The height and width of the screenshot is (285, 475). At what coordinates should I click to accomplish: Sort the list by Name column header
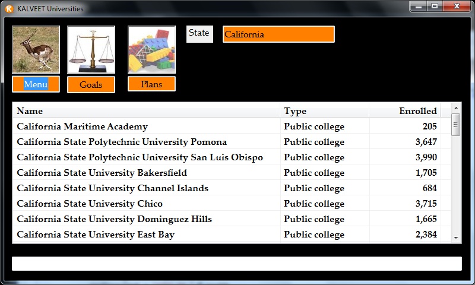pos(145,111)
